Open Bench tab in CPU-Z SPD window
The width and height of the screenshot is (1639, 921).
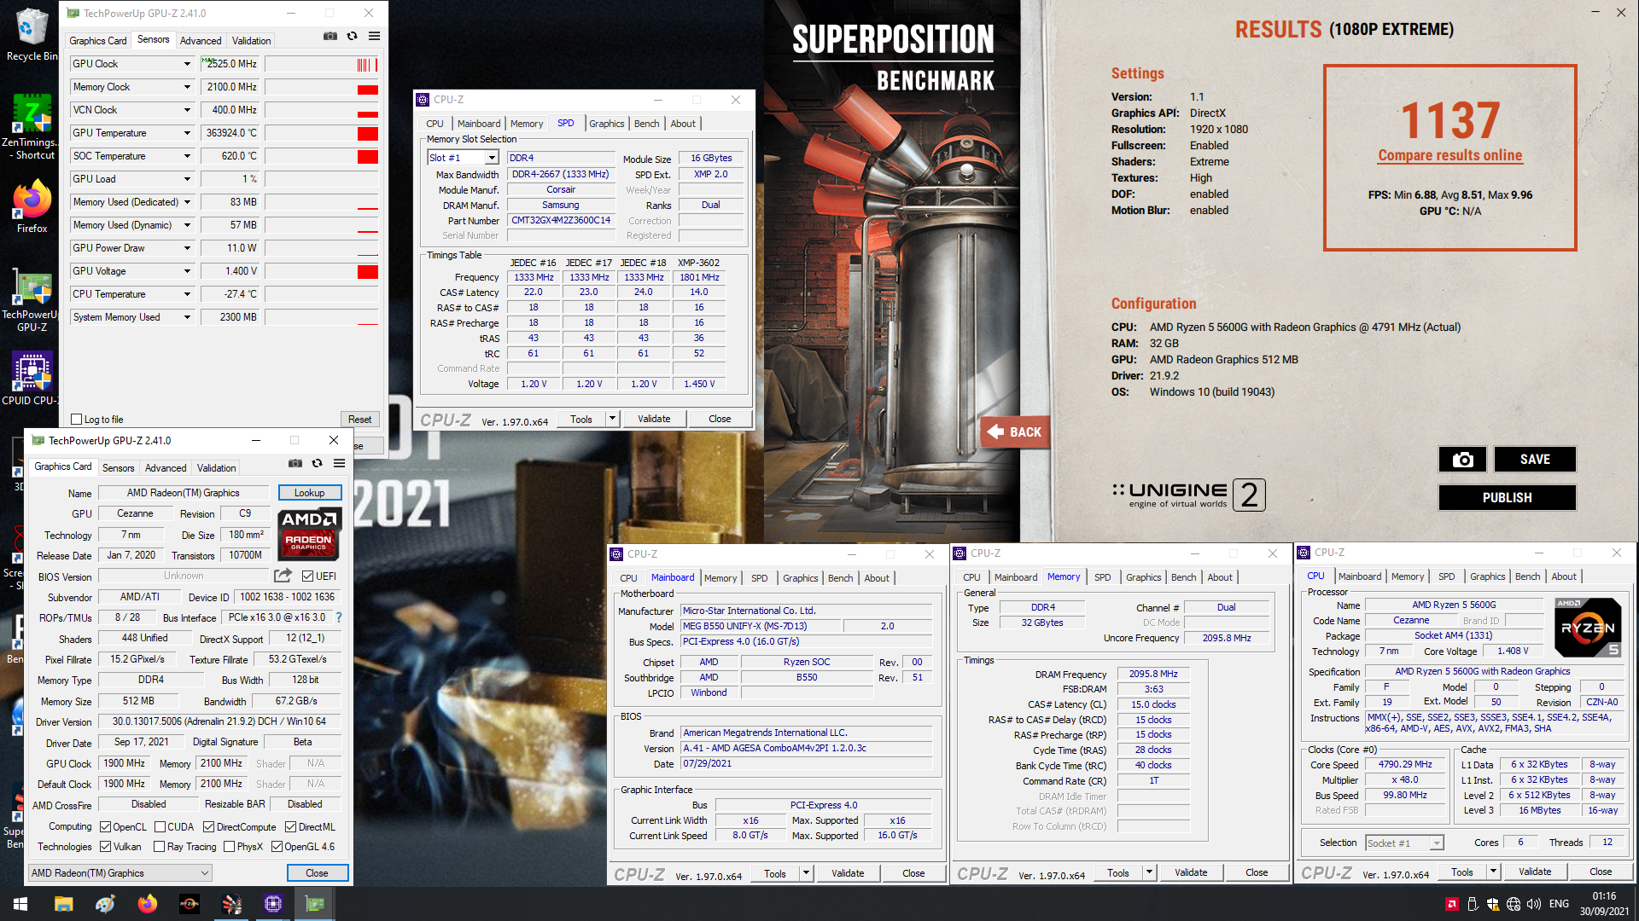646,124
